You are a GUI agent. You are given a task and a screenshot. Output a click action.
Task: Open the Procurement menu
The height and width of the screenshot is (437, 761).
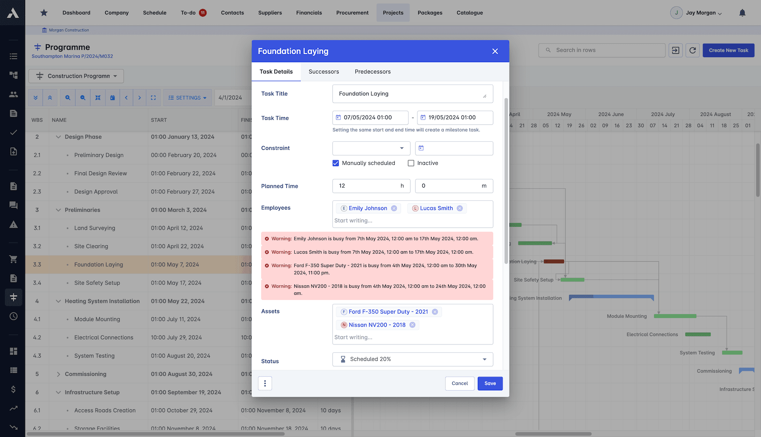pyautogui.click(x=352, y=13)
